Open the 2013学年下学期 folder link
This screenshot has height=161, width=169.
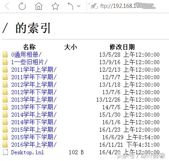click(x=34, y=107)
